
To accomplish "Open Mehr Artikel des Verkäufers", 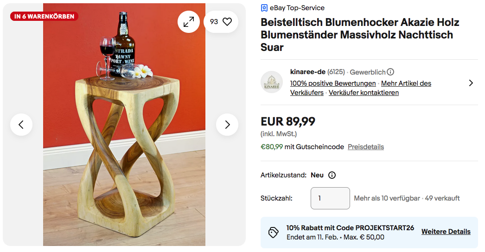I will click(406, 83).
